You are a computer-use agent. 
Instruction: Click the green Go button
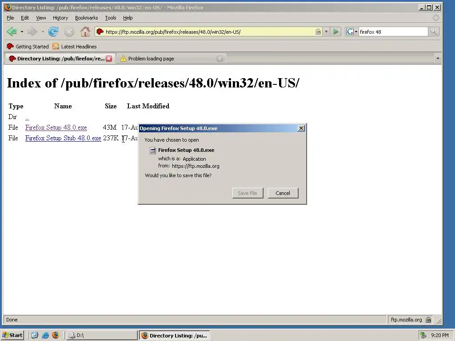coord(336,32)
